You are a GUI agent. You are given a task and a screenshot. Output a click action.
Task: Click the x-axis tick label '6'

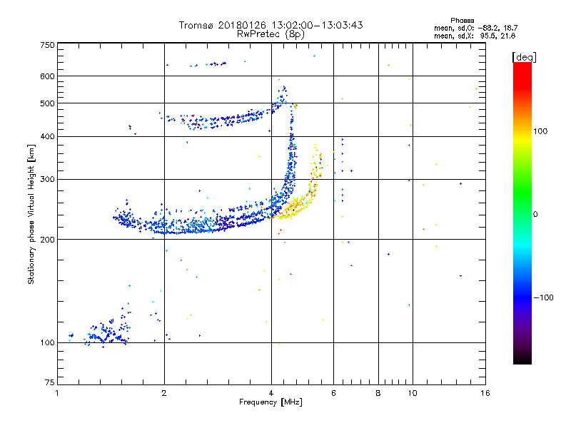point(333,393)
